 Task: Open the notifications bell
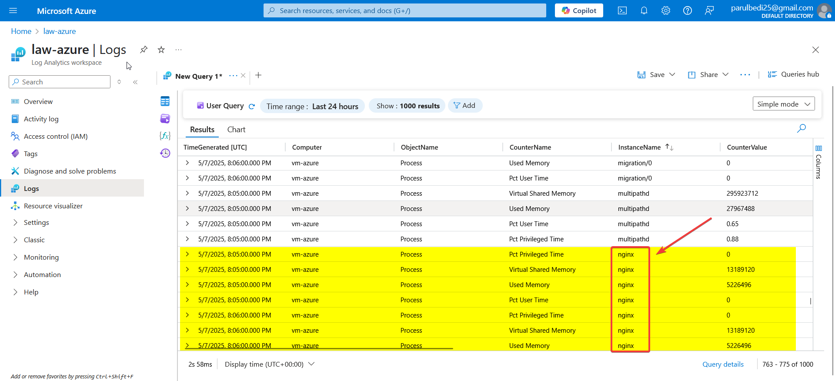(644, 10)
